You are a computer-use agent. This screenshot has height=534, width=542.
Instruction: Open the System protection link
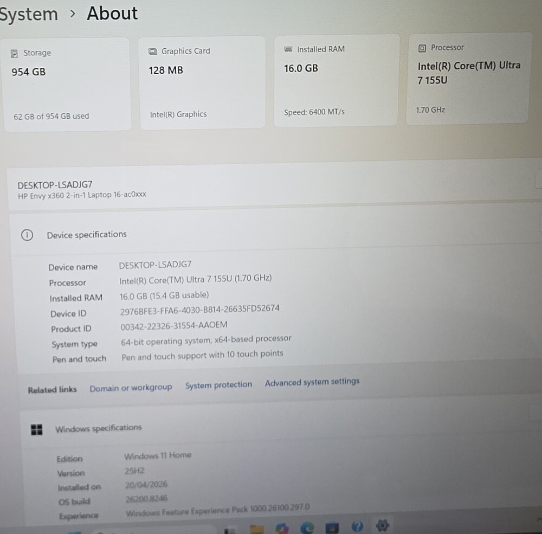(x=218, y=385)
